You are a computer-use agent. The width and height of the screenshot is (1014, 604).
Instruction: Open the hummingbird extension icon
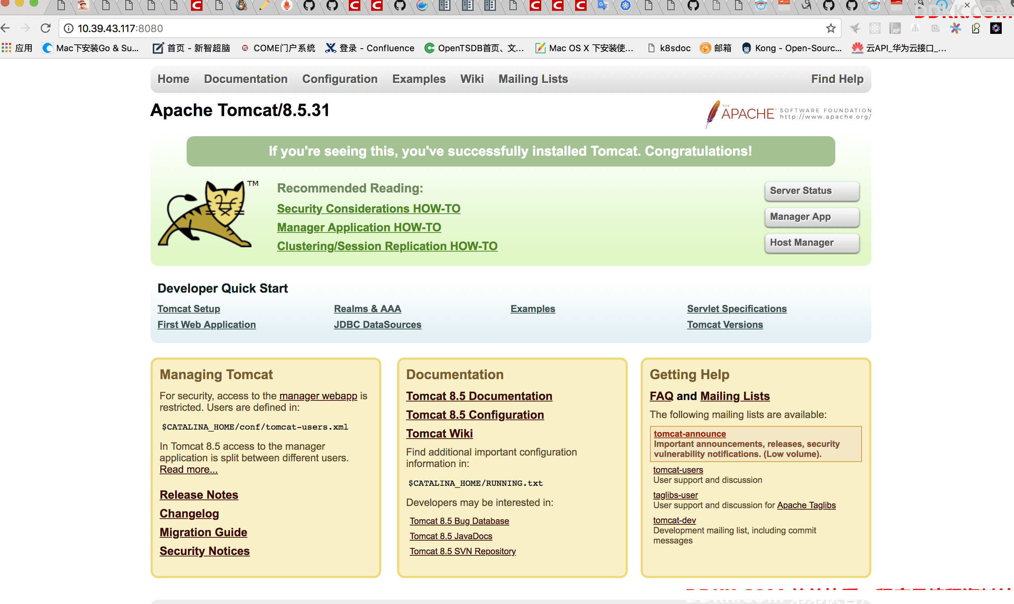point(855,28)
